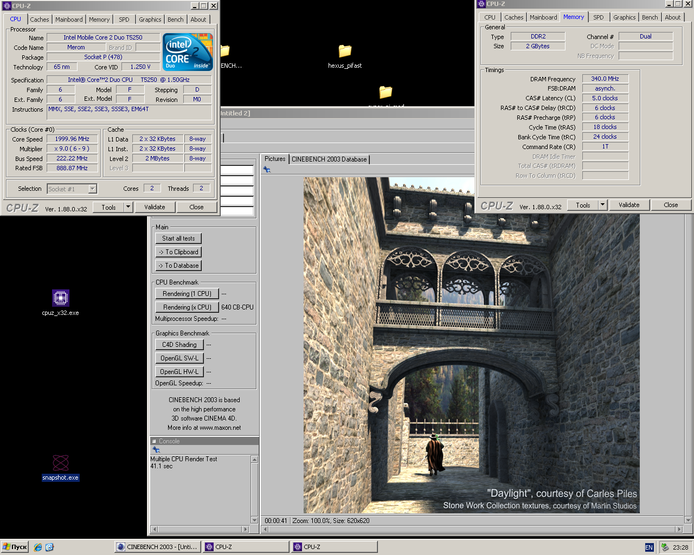This screenshot has height=555, width=694.
Task: Click the Intel Core 2 Duo logo
Action: tap(188, 52)
